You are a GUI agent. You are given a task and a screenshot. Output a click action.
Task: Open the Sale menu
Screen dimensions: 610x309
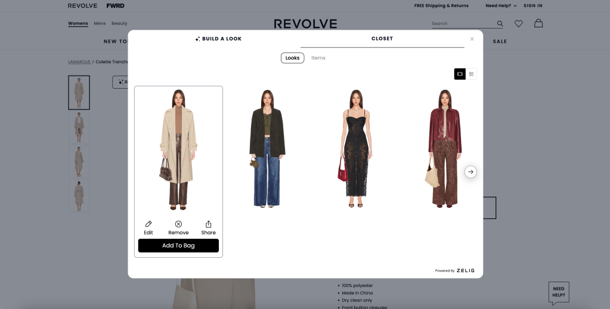click(500, 42)
